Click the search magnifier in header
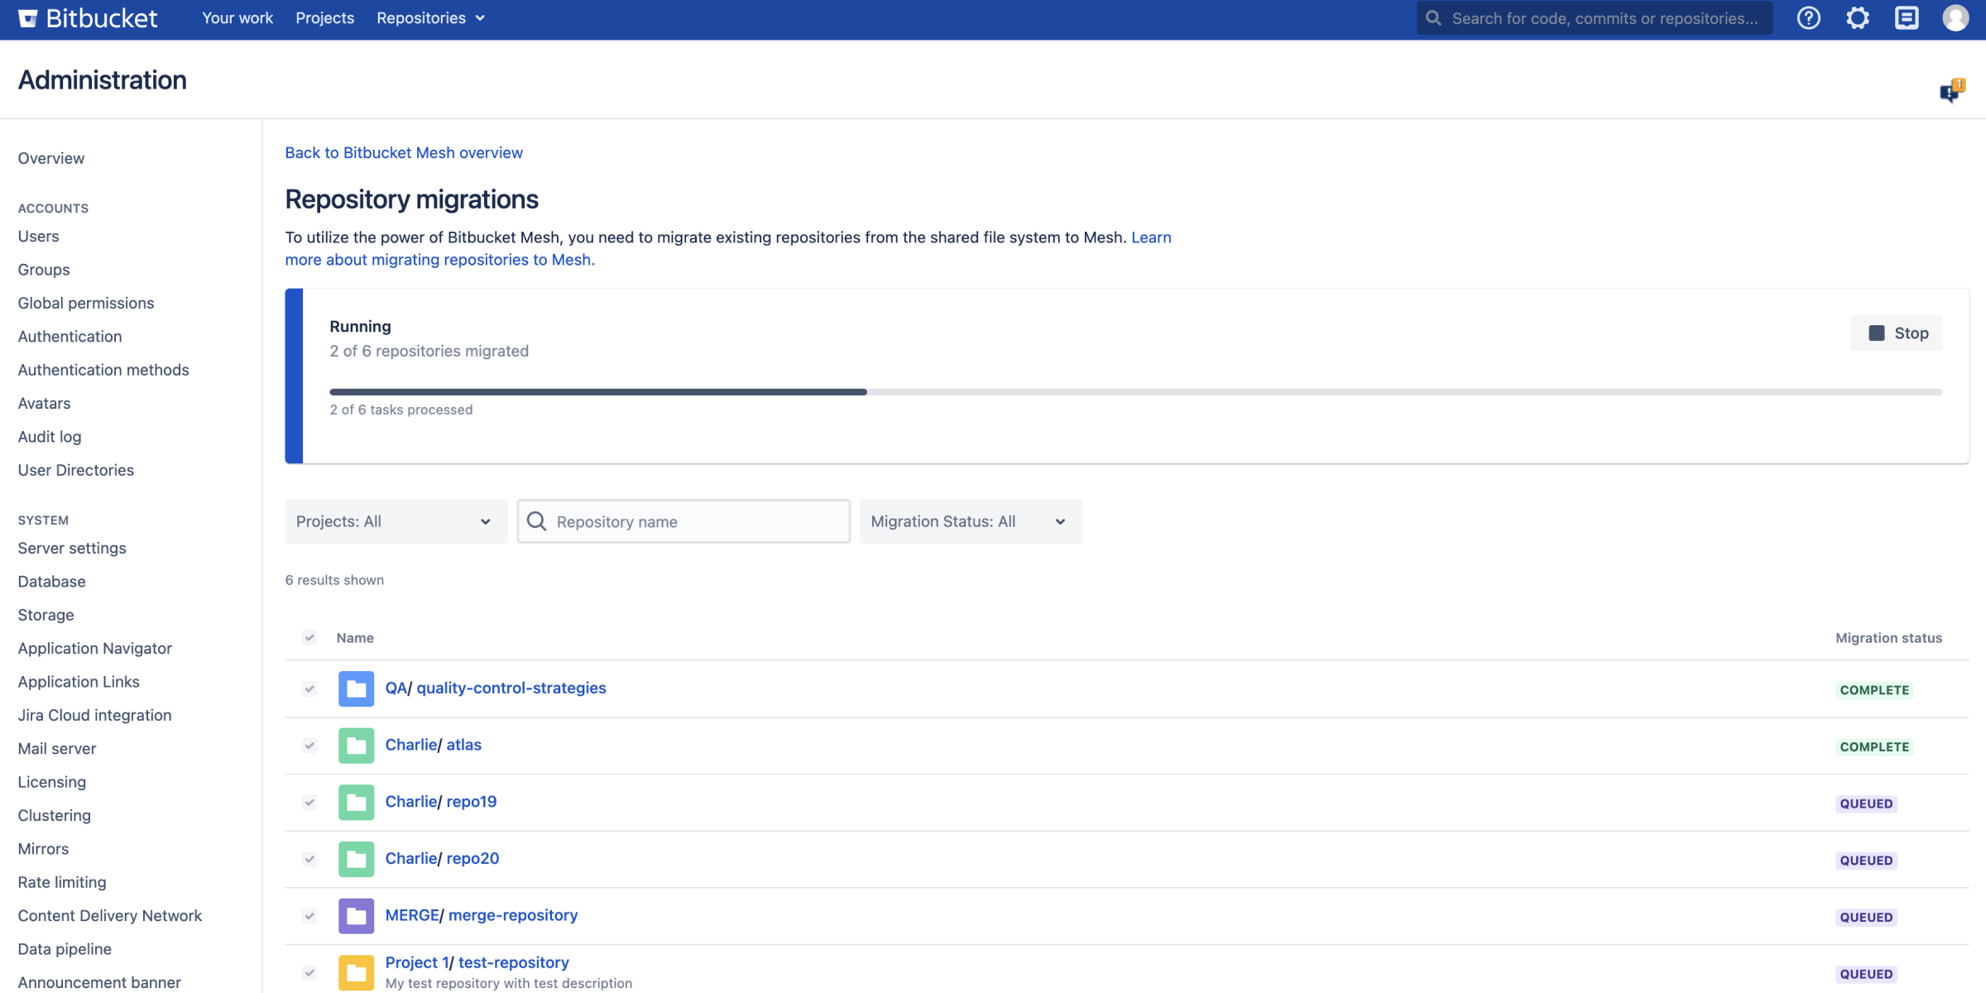Image resolution: width=1986 pixels, height=993 pixels. [x=1434, y=18]
